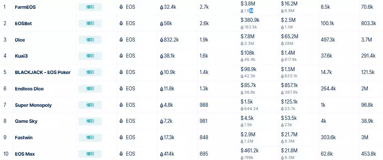Open the Super Monopoly dapp
The width and height of the screenshot is (383, 160).
click(33, 105)
